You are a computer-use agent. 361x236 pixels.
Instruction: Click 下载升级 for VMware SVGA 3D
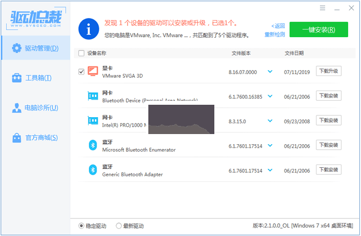coord(328,71)
